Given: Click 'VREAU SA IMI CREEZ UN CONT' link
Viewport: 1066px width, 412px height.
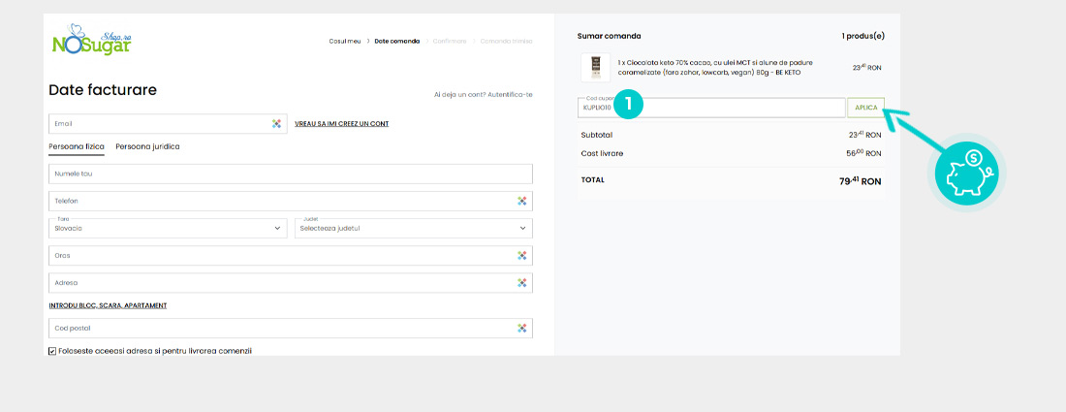Looking at the screenshot, I should click(x=341, y=124).
